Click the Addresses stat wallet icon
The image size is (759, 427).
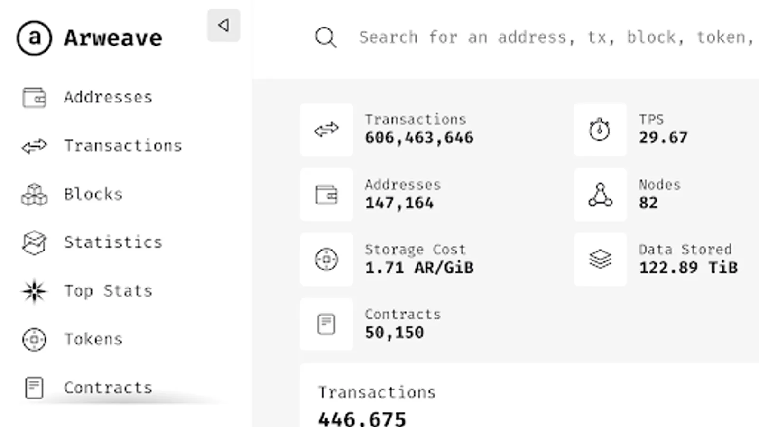coord(326,195)
